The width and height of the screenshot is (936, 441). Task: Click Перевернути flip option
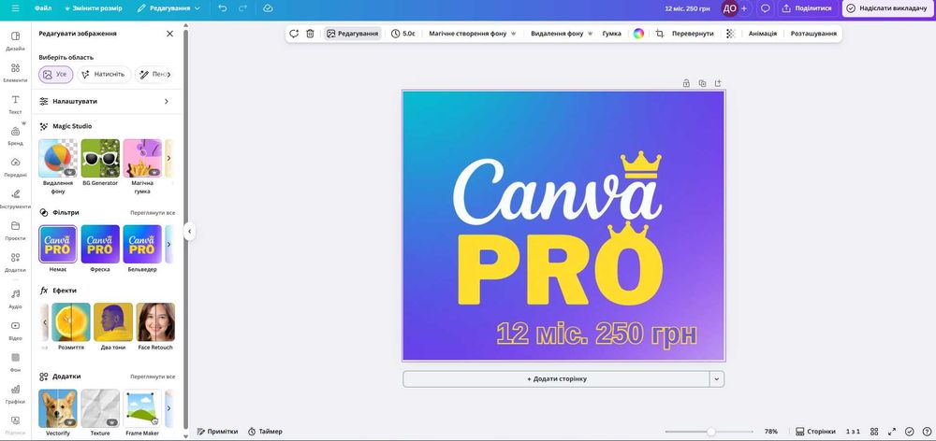[x=693, y=34]
